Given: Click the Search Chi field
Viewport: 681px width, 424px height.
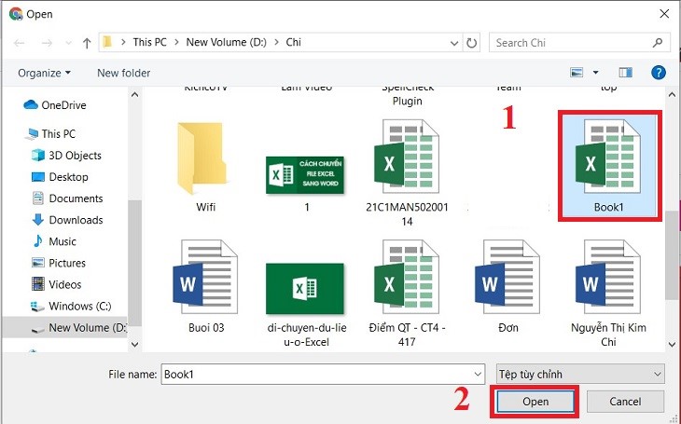Looking at the screenshot, I should click(x=574, y=43).
